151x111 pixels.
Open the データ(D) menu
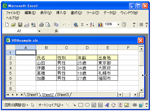tap(110, 13)
